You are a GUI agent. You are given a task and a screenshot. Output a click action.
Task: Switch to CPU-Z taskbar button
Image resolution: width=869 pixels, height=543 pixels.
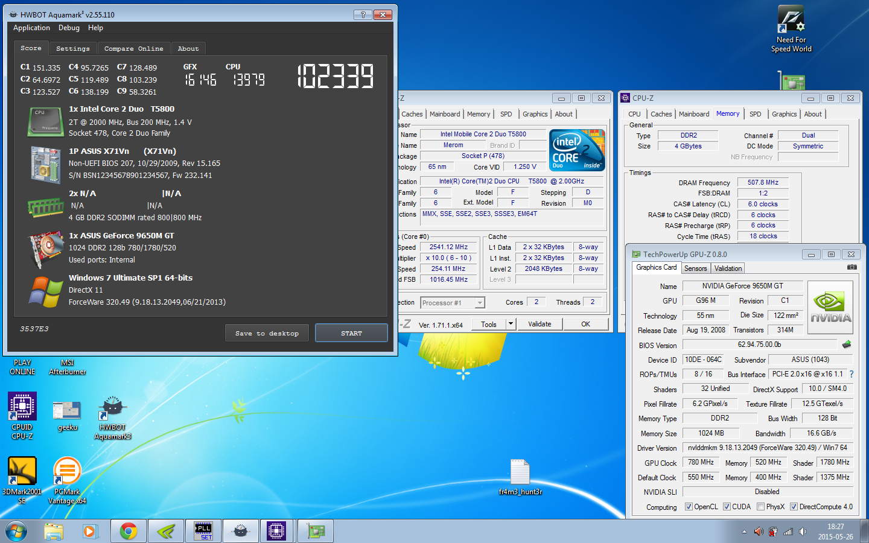point(276,531)
